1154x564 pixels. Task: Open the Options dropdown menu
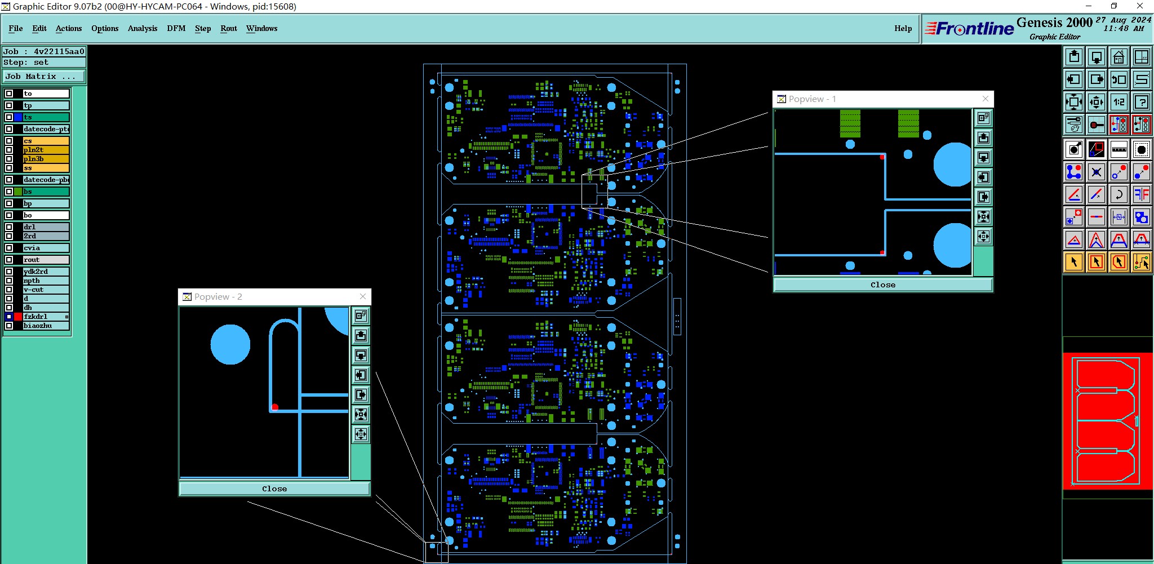(x=105, y=28)
